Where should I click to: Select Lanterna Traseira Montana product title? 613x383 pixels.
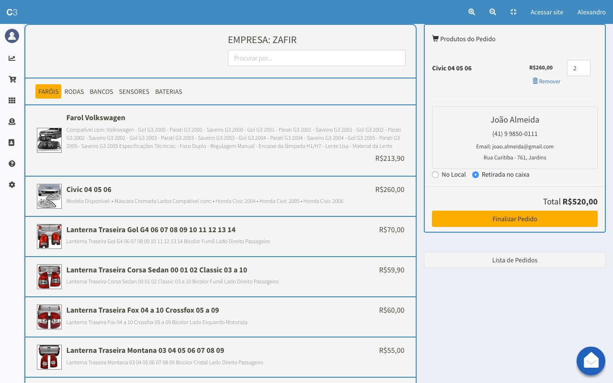(145, 350)
